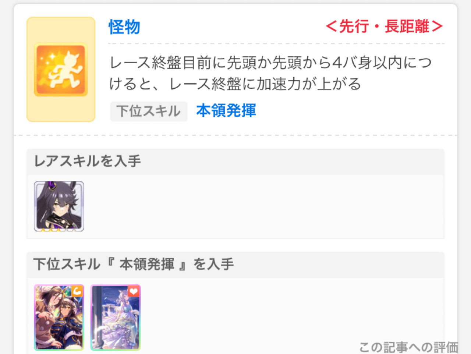Click the star rating under the character icon
The height and width of the screenshot is (354, 471).
tap(59, 229)
